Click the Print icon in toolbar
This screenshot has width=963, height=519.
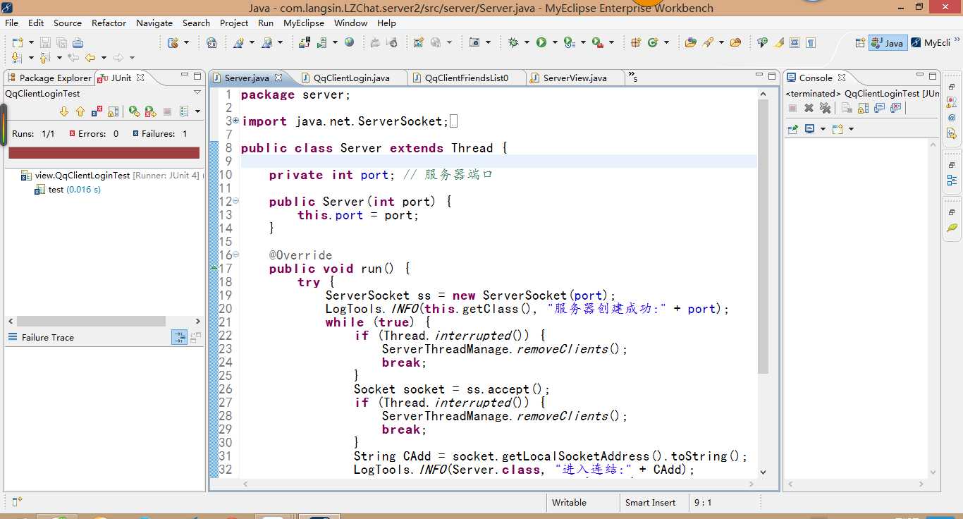pyautogui.click(x=78, y=43)
